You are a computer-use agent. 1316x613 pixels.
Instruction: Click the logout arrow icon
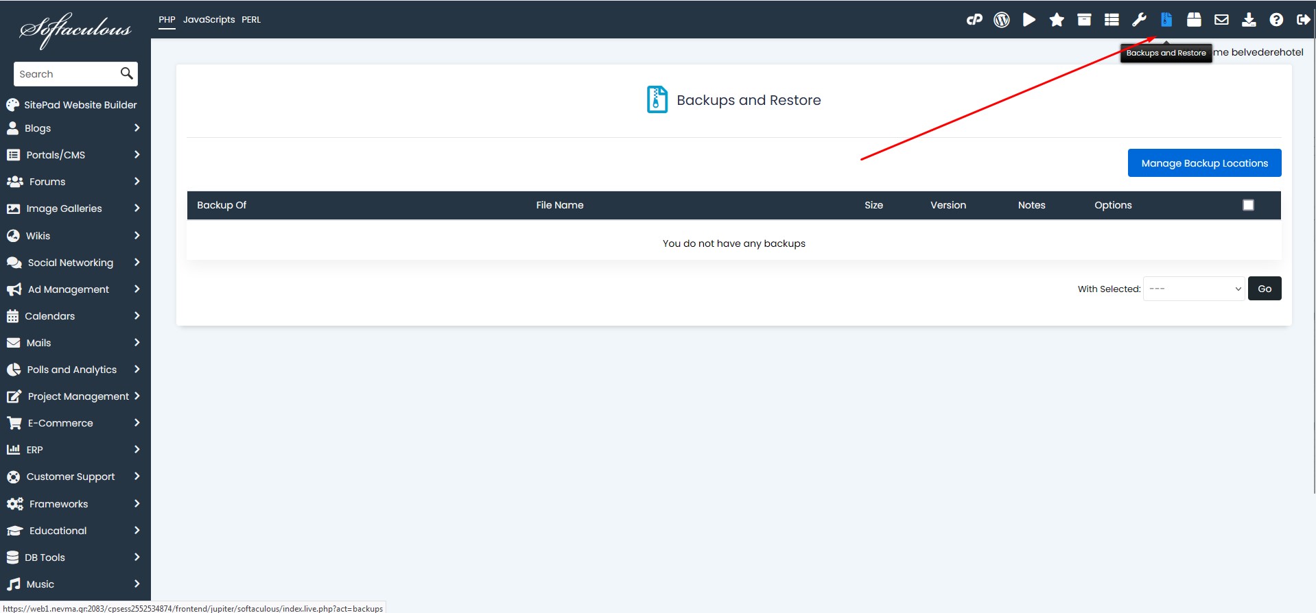[x=1303, y=20]
